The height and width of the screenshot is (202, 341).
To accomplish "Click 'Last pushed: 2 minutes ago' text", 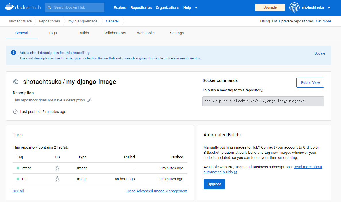I will coord(43,112).
